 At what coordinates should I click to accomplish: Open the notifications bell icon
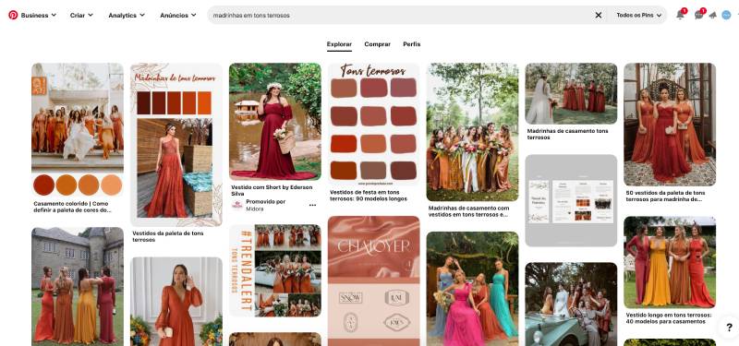click(x=680, y=15)
